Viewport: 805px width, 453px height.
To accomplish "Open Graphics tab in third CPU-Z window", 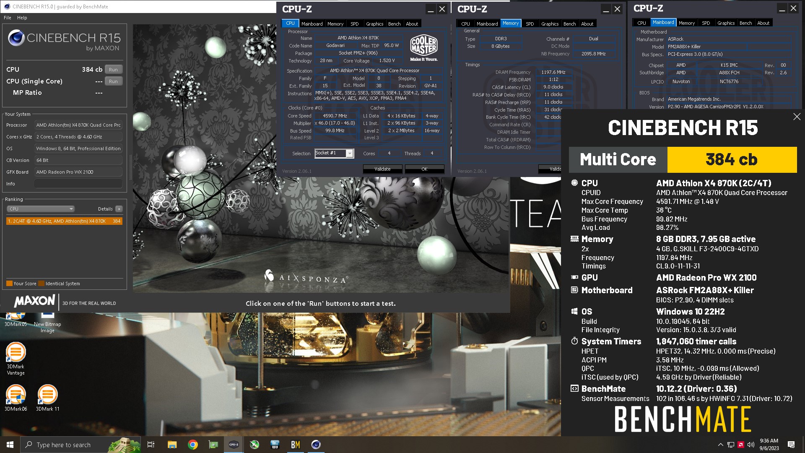I will (726, 23).
